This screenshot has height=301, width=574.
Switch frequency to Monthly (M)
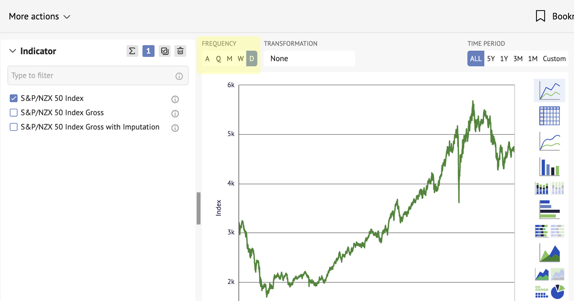click(x=230, y=58)
